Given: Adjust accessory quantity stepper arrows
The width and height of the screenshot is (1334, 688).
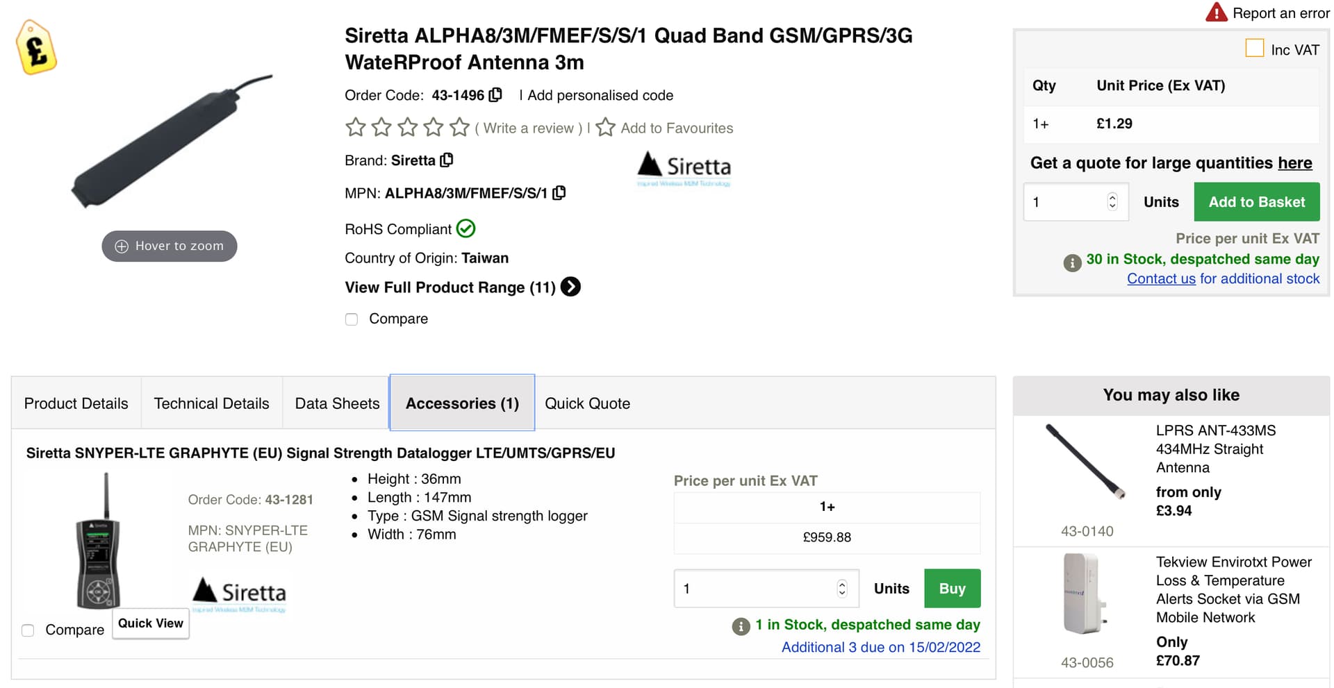Looking at the screenshot, I should (x=841, y=589).
